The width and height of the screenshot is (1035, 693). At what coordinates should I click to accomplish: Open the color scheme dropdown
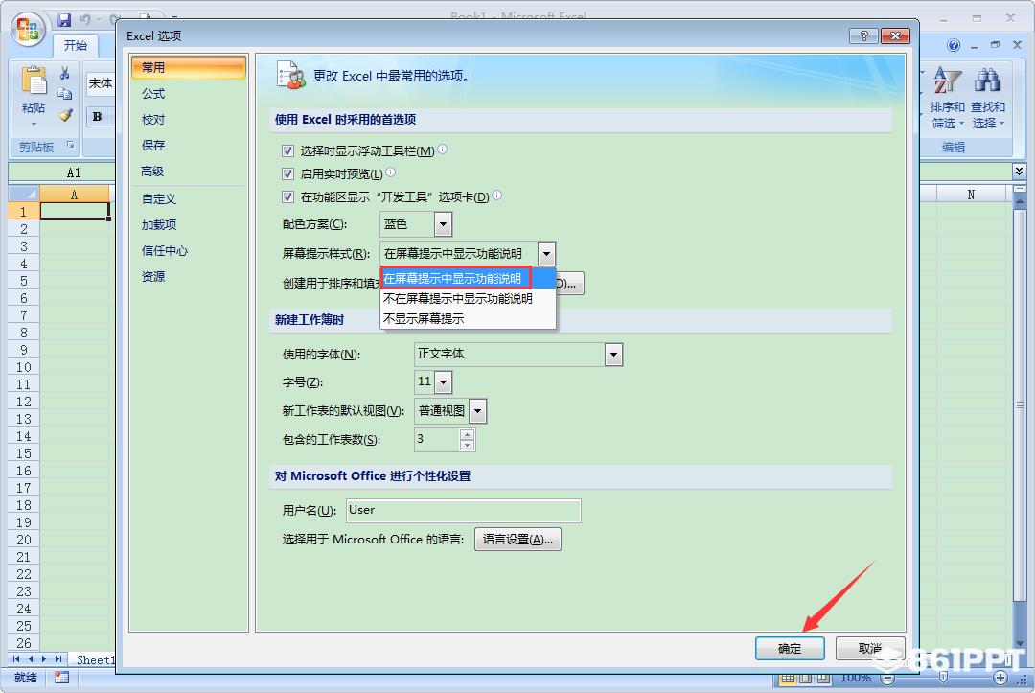point(443,224)
